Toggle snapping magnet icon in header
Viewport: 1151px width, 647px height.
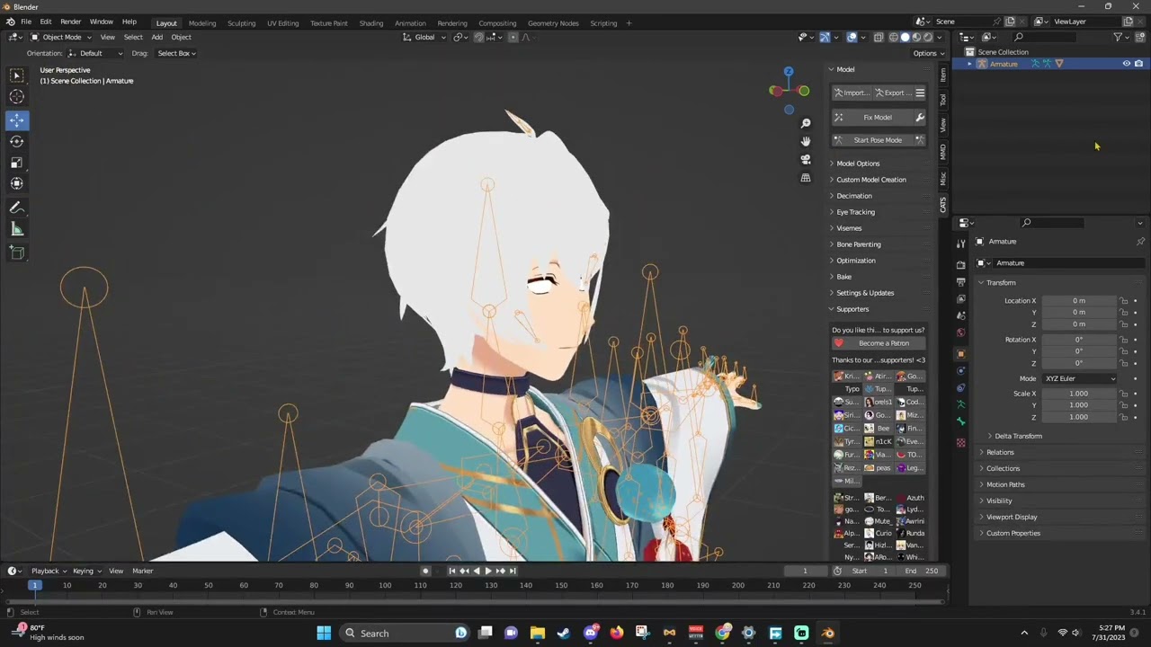coord(478,37)
